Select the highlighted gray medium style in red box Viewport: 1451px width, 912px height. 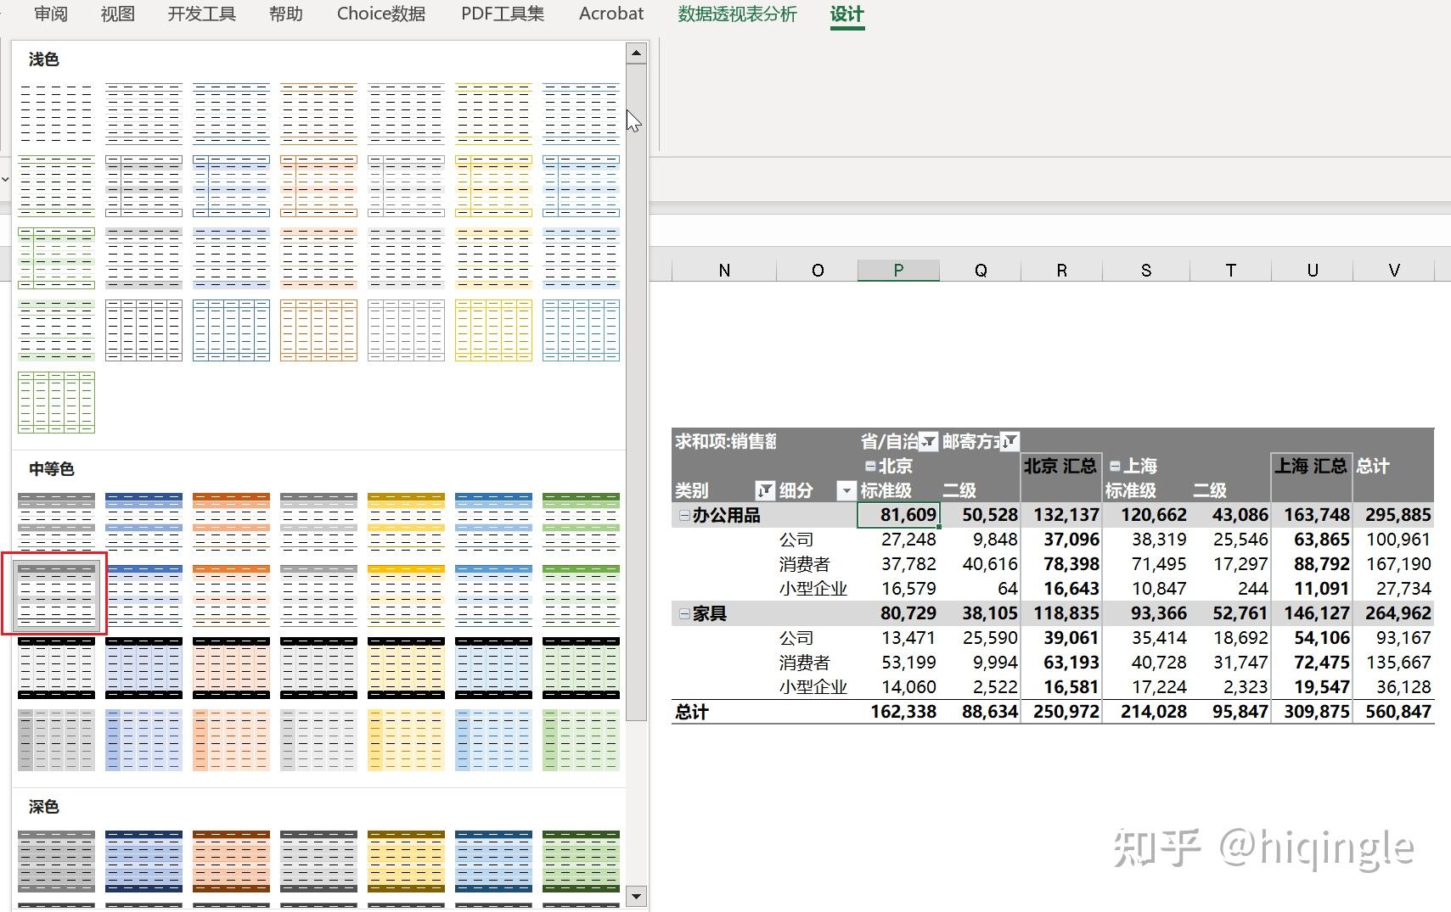click(x=56, y=596)
